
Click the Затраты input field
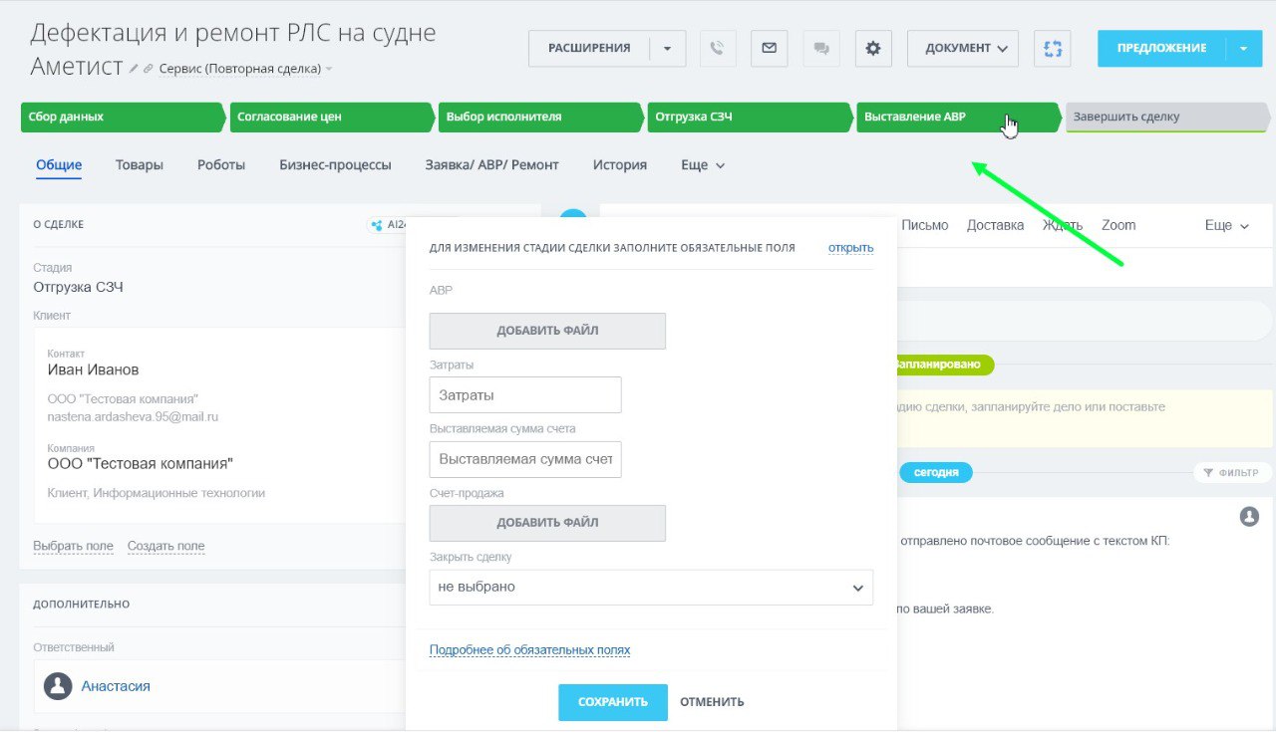(x=525, y=395)
